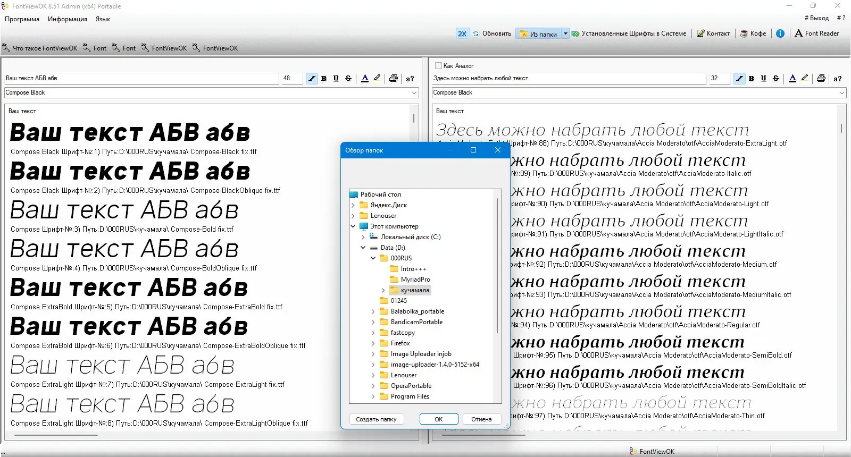Click the # ? help menu item
851x457 pixels.
pyautogui.click(x=841, y=18)
